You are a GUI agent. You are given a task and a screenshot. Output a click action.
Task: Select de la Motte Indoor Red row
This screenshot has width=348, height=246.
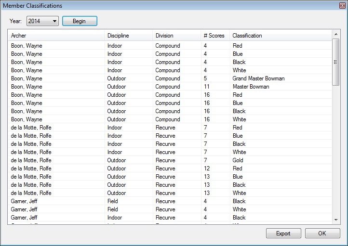[x=170, y=128]
